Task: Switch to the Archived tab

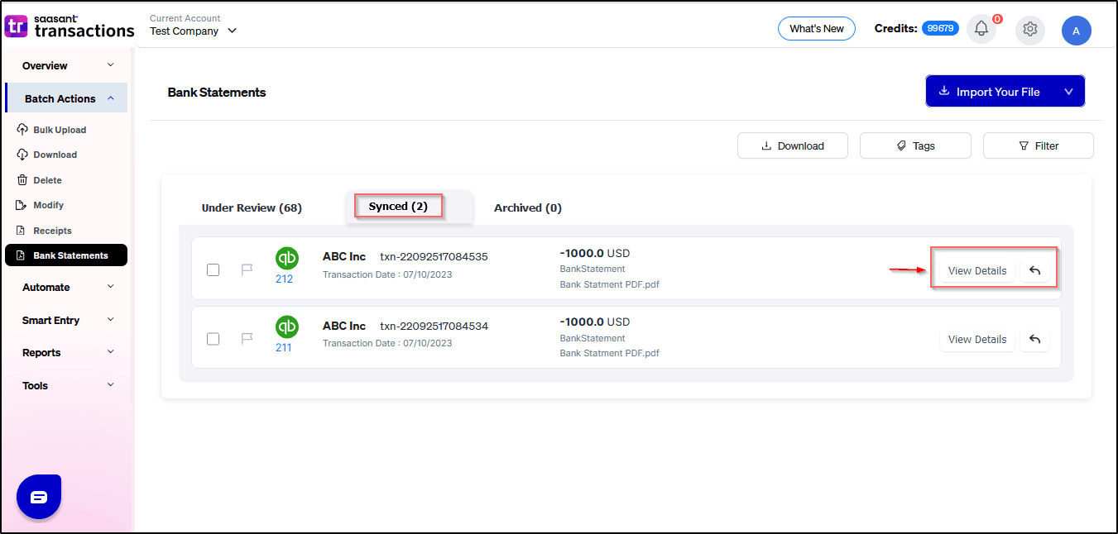Action: (527, 207)
